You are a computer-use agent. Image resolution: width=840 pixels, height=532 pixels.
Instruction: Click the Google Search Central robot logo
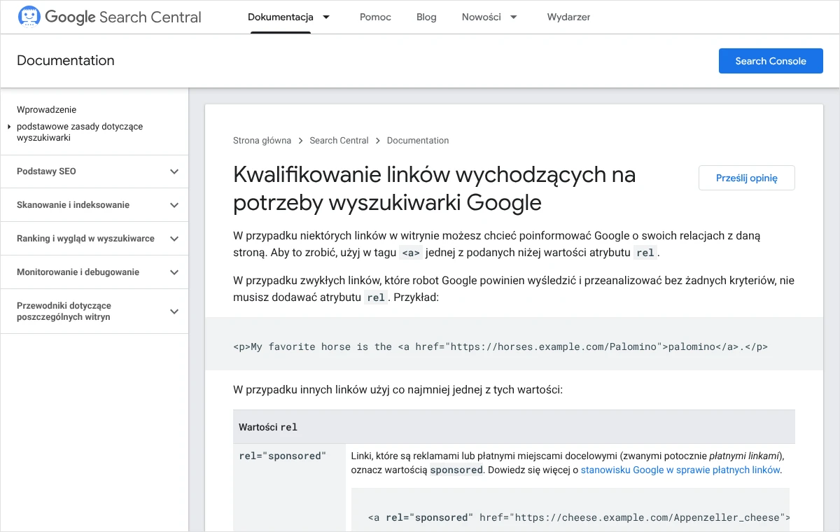29,17
